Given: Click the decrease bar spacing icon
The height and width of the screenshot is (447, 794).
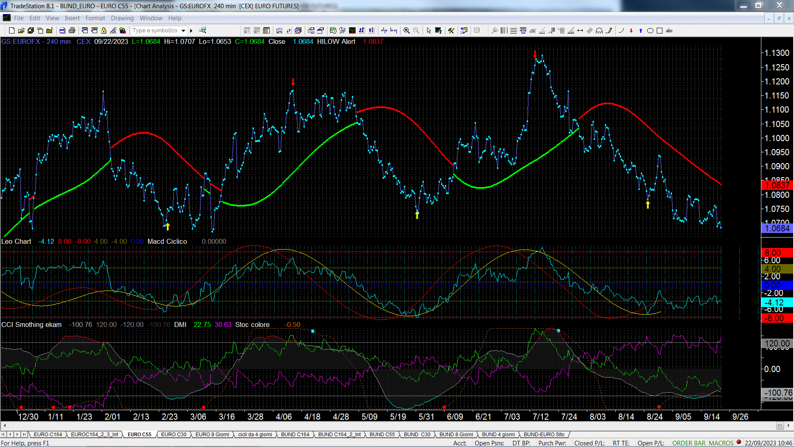Looking at the screenshot, I should tap(384, 30).
